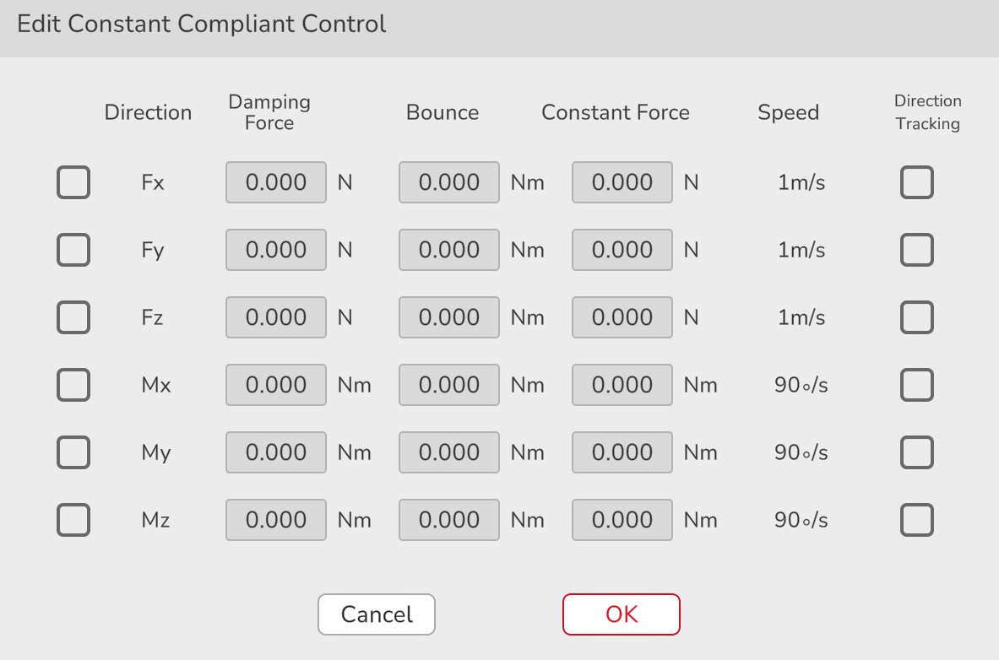Image resolution: width=999 pixels, height=660 pixels.
Task: Click the Fx Constant Force field
Action: pyautogui.click(x=622, y=182)
